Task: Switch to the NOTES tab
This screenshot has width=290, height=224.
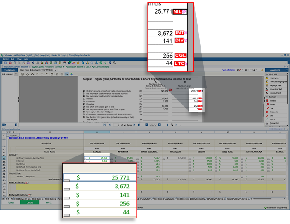Action: tap(49, 203)
